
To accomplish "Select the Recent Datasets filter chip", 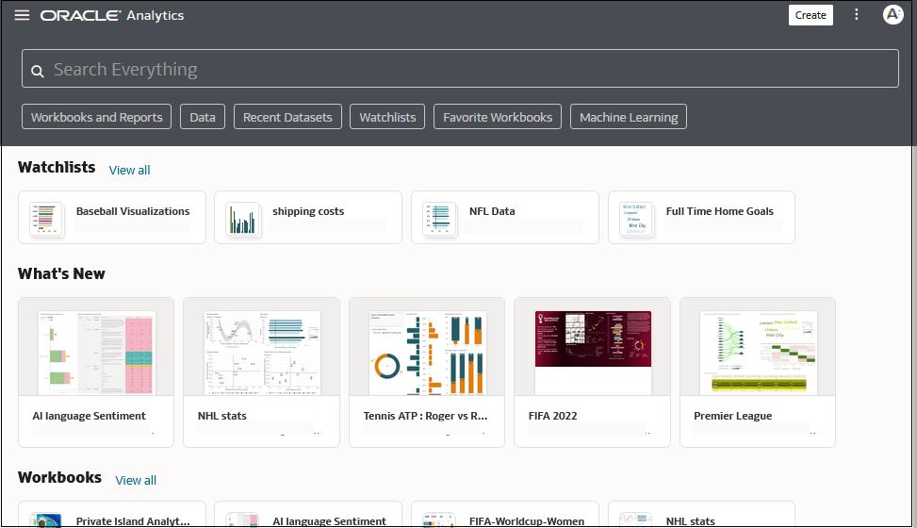I will pos(287,117).
